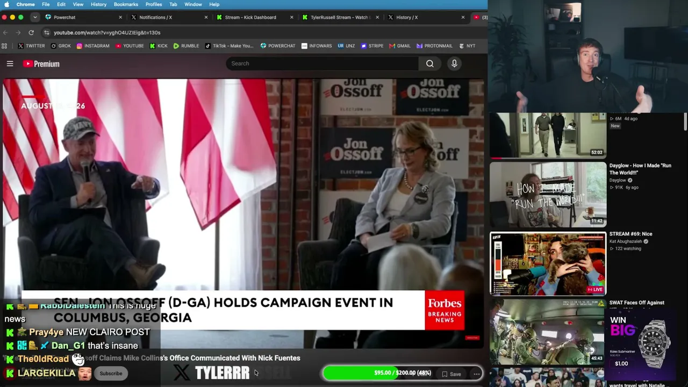Open the INSTAGRAM bookmark
Viewport: 688px width, 387px height.
(x=93, y=46)
